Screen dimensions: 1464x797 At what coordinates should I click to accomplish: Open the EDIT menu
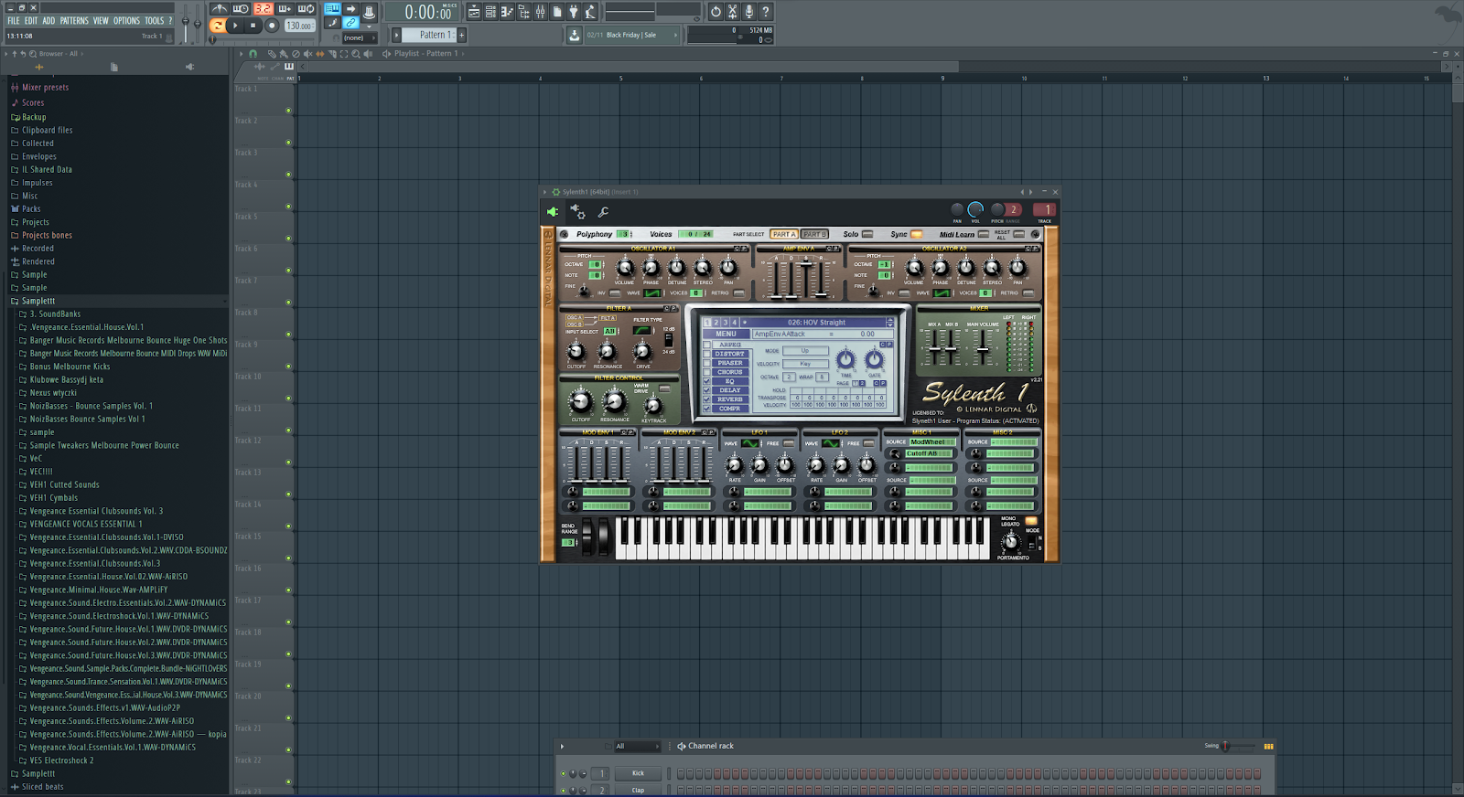coord(31,20)
